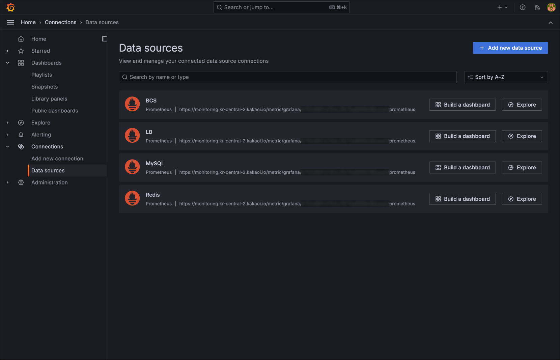Open Add new connection in the sidebar
This screenshot has width=560, height=360.
click(x=57, y=159)
